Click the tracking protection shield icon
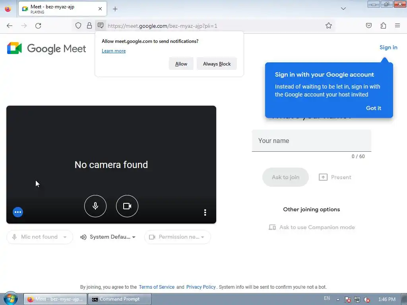 [78, 25]
